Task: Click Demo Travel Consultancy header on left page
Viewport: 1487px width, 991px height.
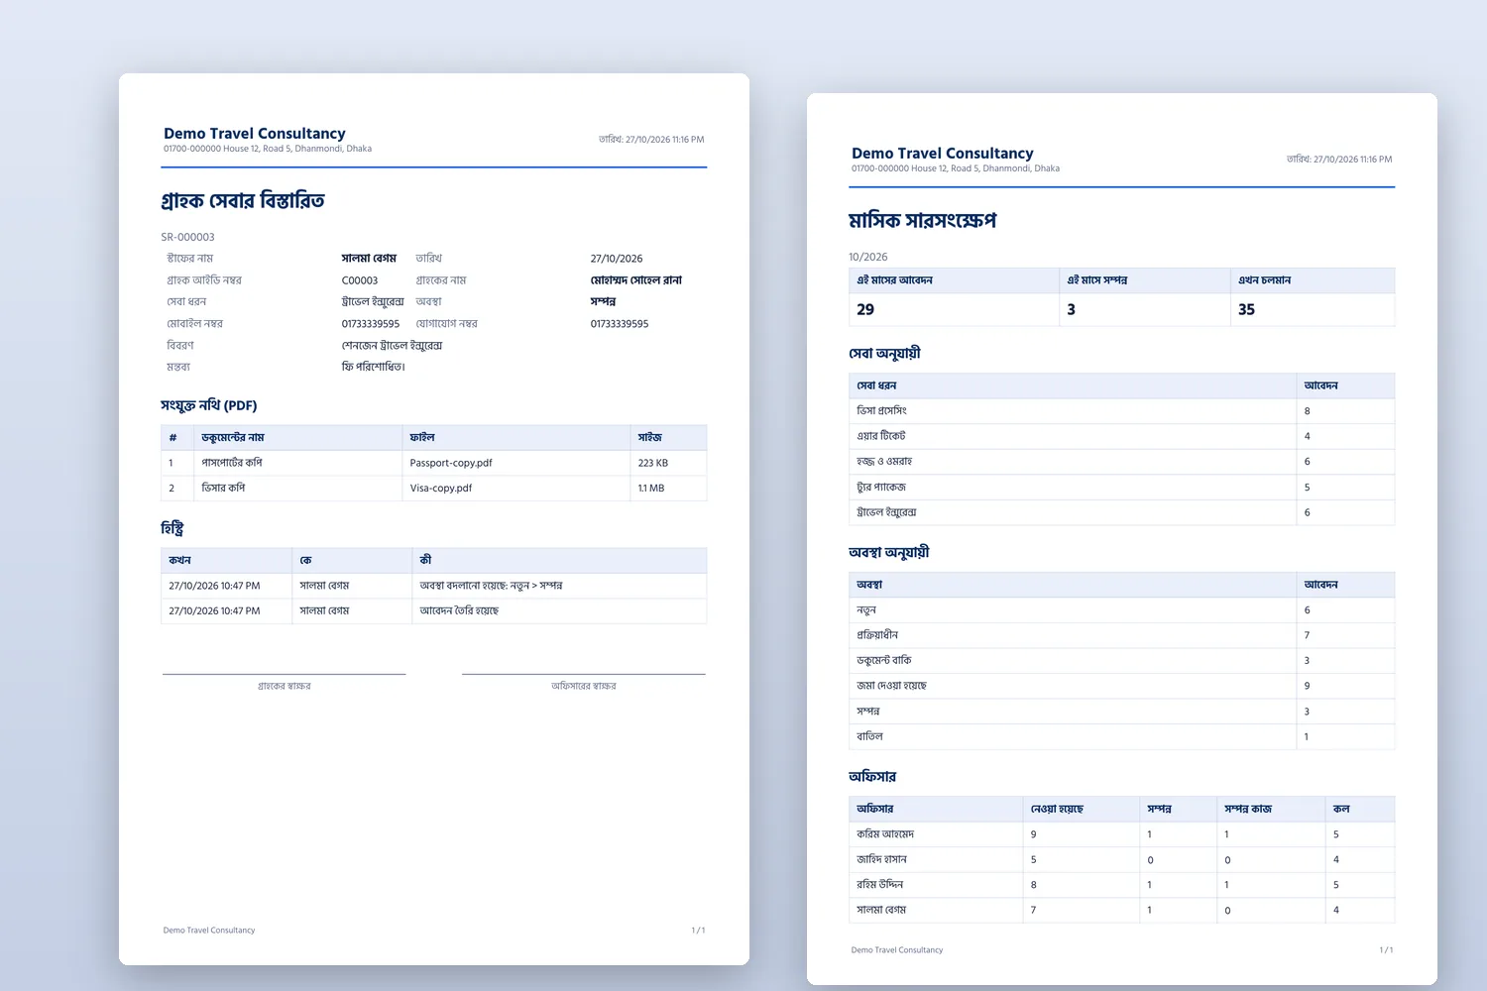Action: pyautogui.click(x=255, y=134)
